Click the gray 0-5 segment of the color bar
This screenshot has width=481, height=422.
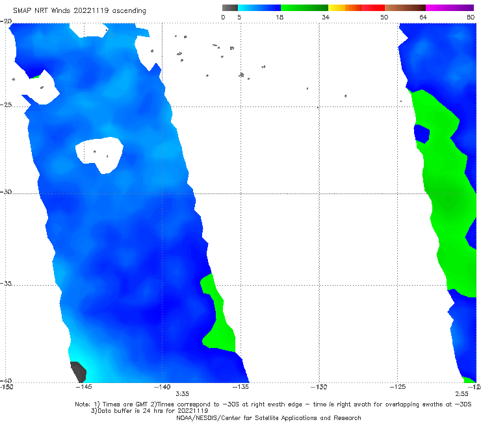point(230,8)
